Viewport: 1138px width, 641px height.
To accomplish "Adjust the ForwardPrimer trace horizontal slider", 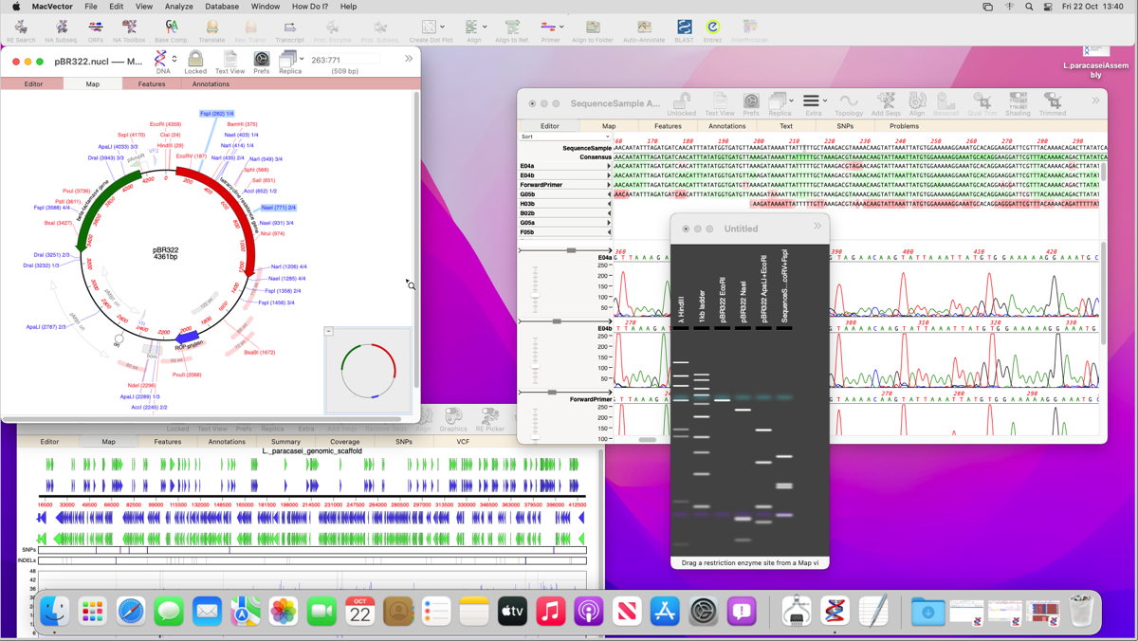I will coord(552,393).
